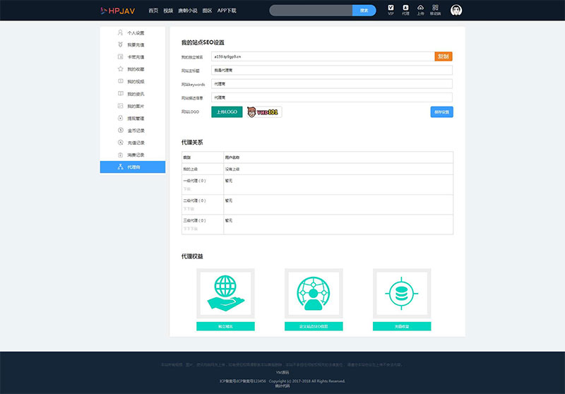Click the orange copy button beside domain
The height and width of the screenshot is (394, 565).
pos(443,56)
